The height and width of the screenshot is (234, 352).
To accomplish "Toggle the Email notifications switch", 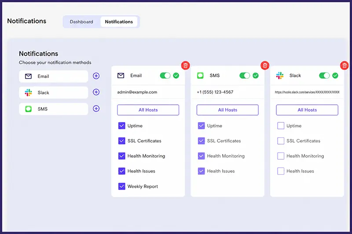I will [x=165, y=76].
